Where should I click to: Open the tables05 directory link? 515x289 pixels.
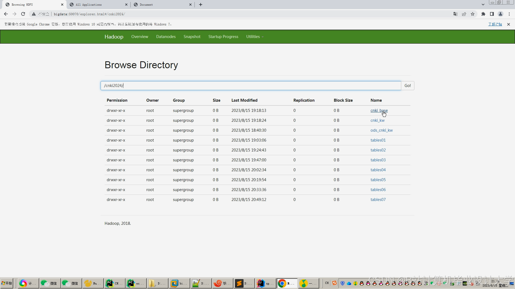click(378, 180)
